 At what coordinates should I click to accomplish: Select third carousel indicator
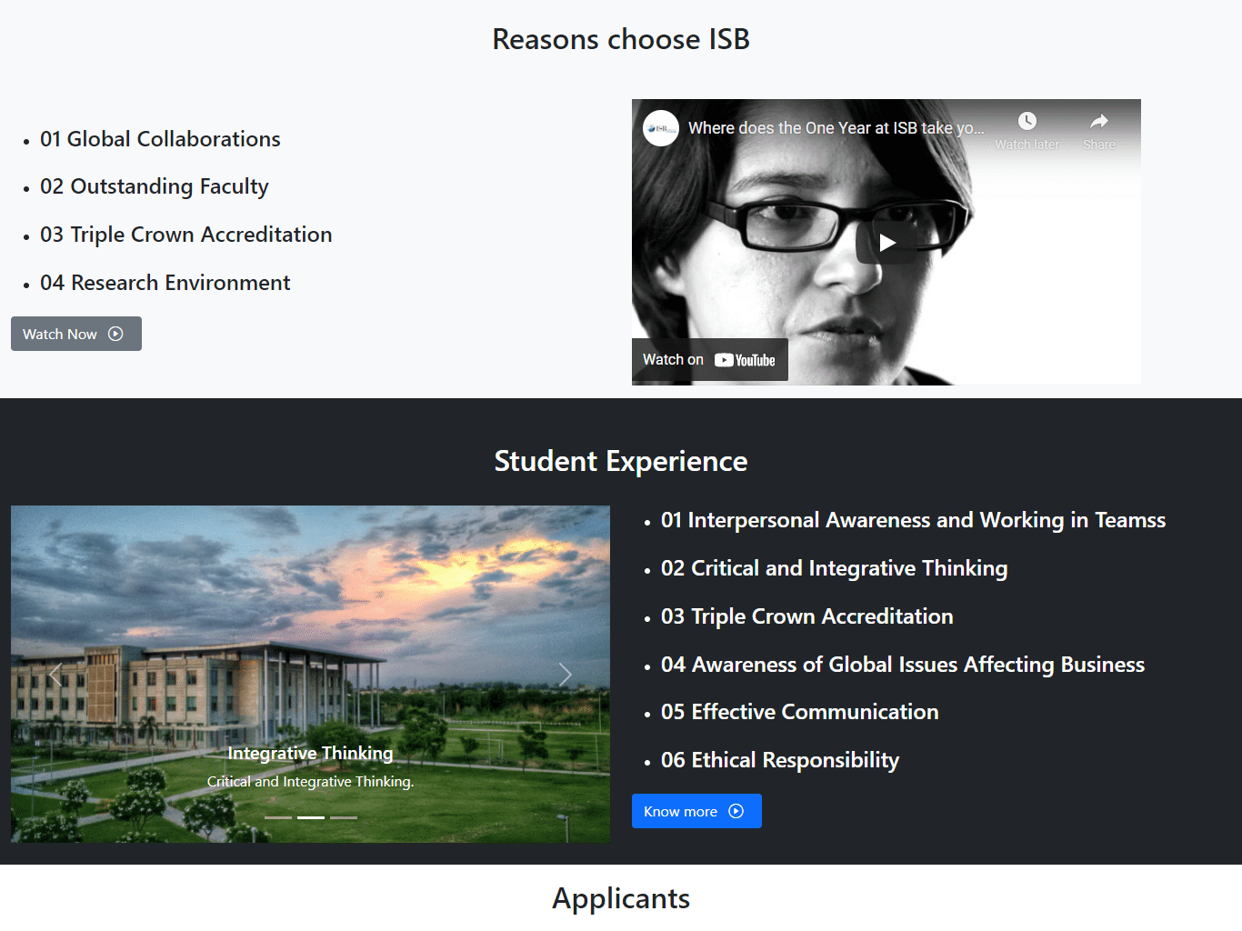click(344, 817)
